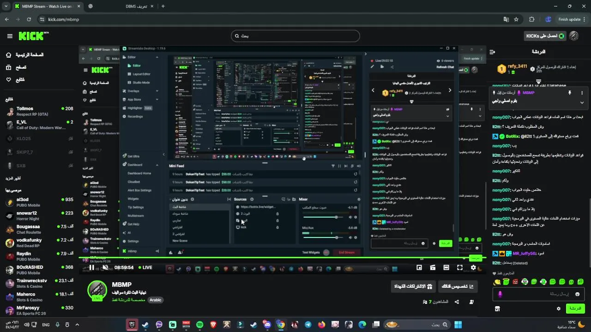Open the Windows taskbar search box

pos(416,325)
